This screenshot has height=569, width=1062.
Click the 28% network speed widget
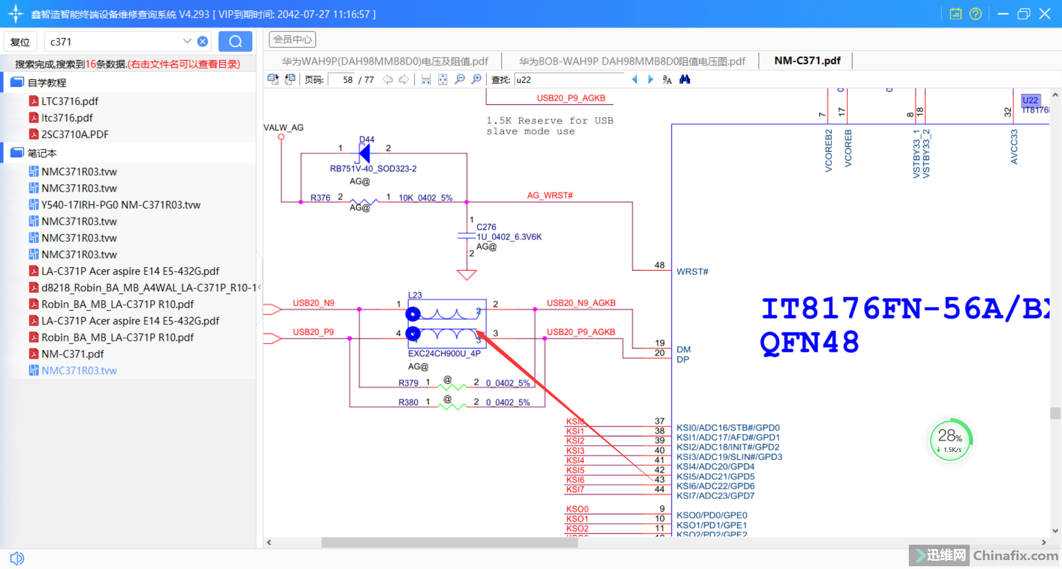coord(950,440)
